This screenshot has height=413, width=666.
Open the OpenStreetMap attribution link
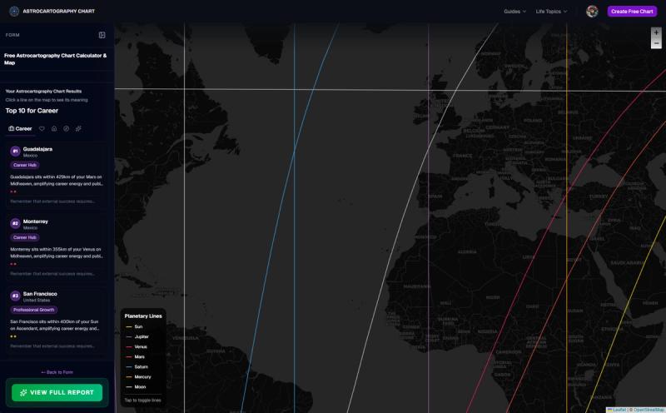pyautogui.click(x=649, y=410)
